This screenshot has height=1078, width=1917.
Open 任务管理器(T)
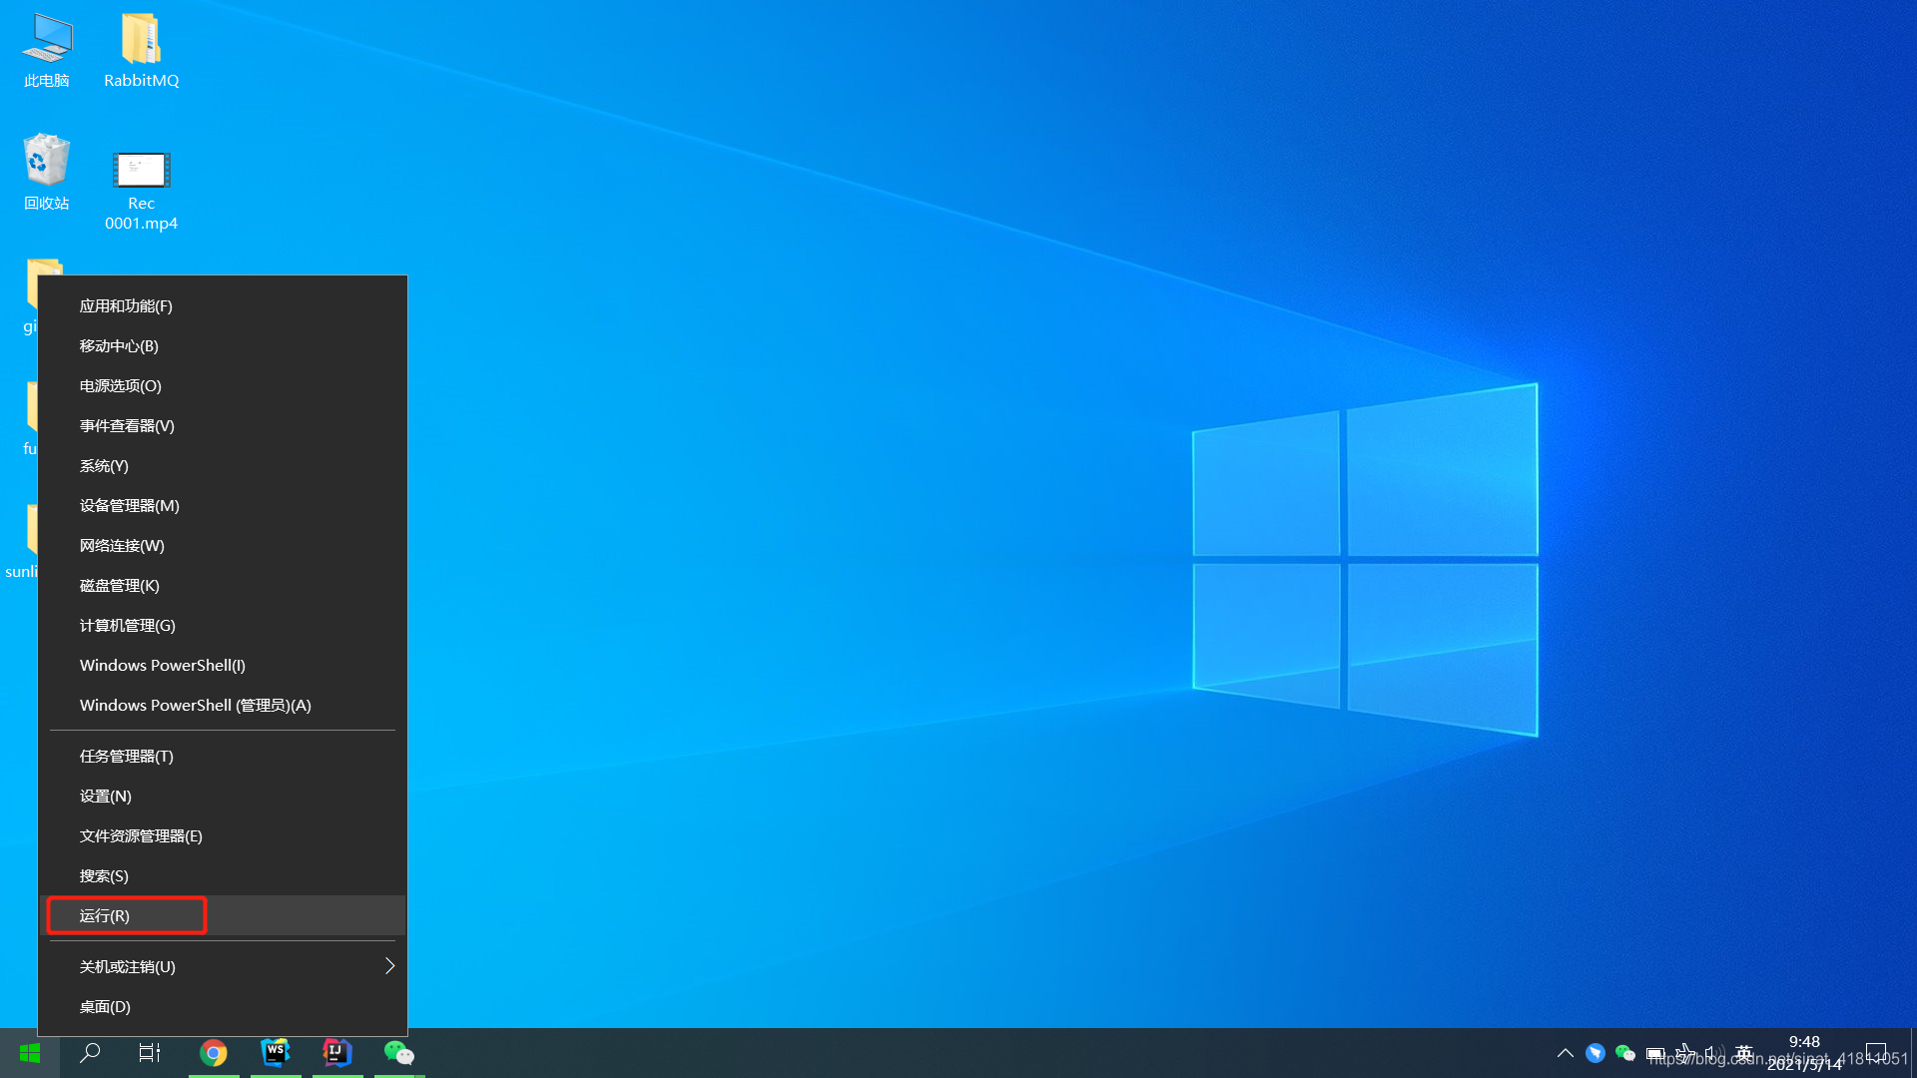(x=127, y=757)
